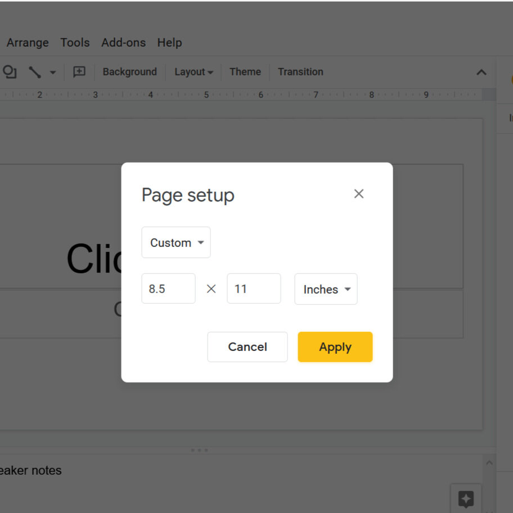Open the Arrange menu

(x=28, y=43)
